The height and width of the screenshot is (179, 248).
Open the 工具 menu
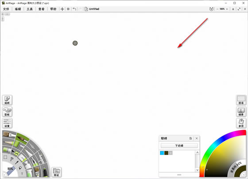click(x=30, y=9)
